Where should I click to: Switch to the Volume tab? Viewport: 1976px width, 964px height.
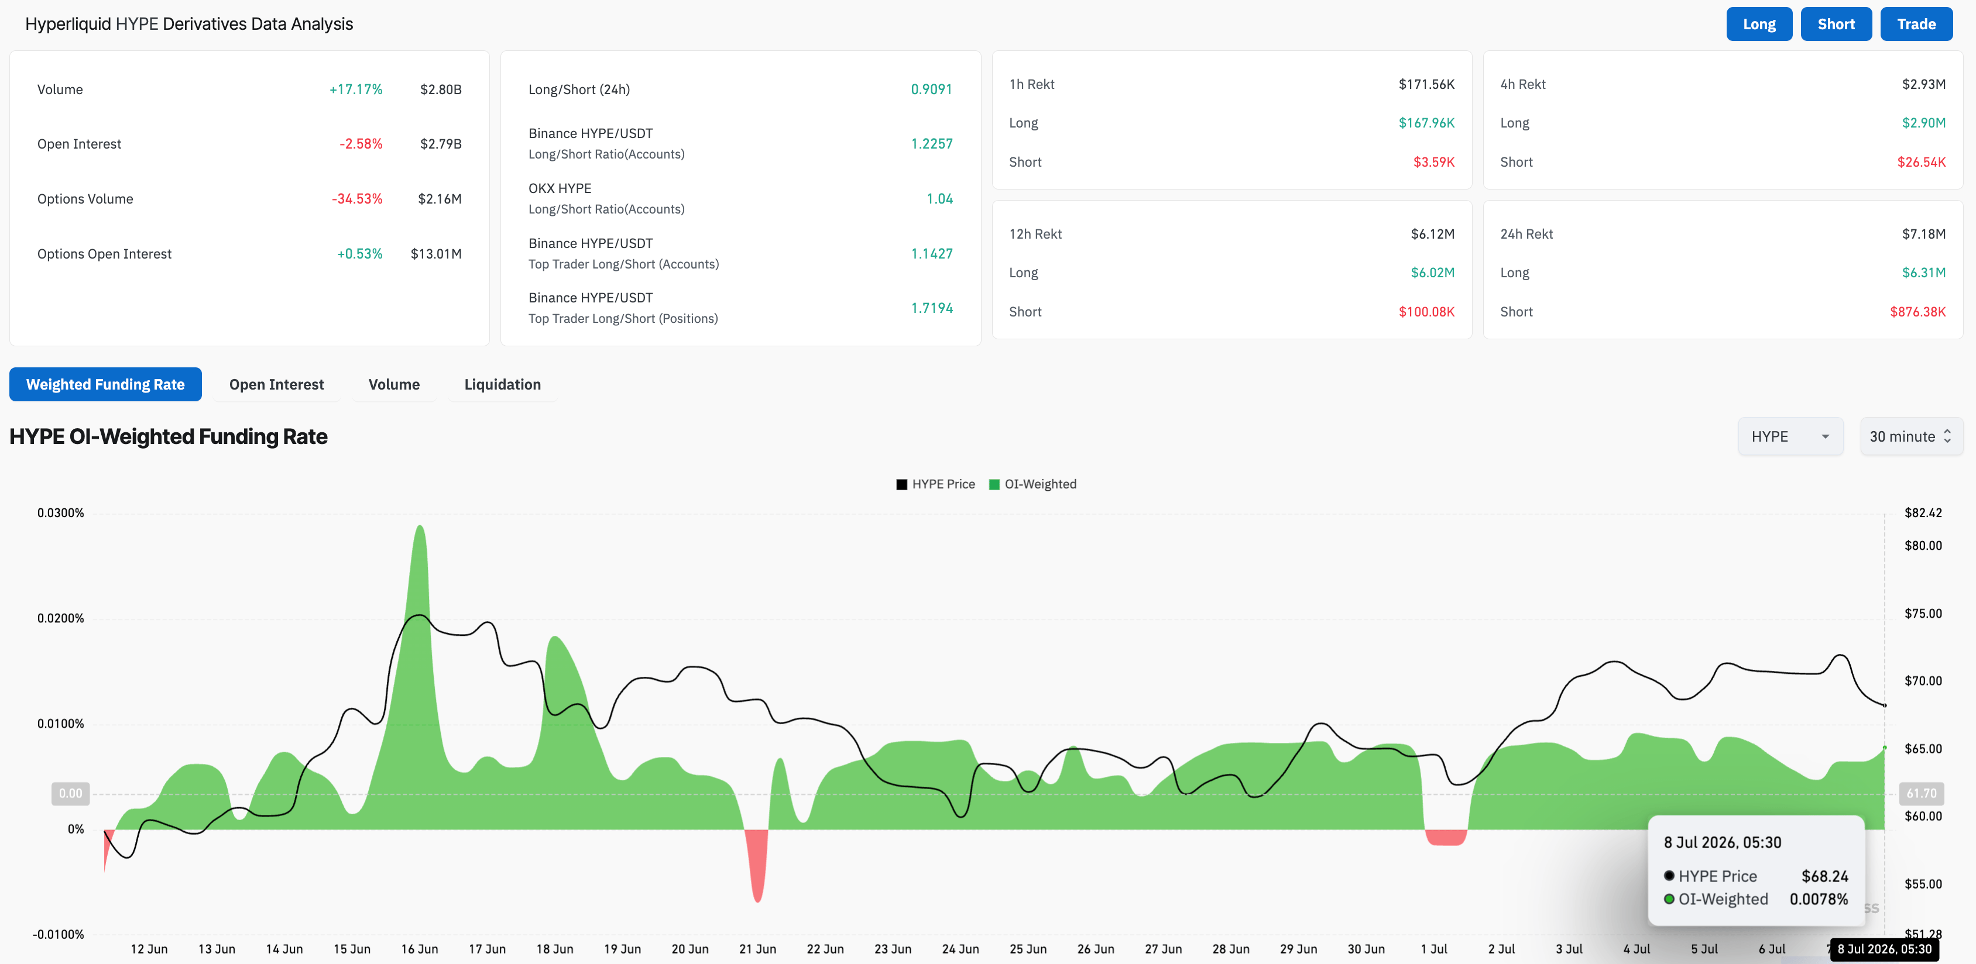point(393,384)
